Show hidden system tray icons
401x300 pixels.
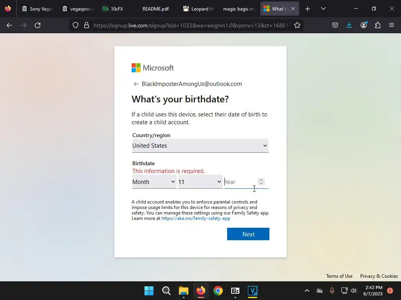(307, 291)
